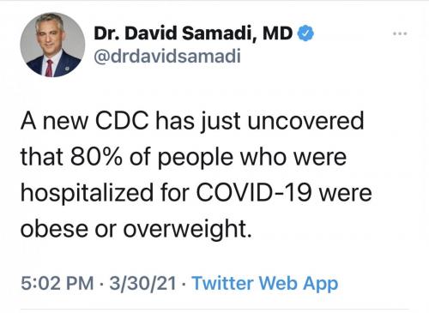Click the 3/30/21 date
This screenshot has height=313, width=429.
click(x=142, y=283)
